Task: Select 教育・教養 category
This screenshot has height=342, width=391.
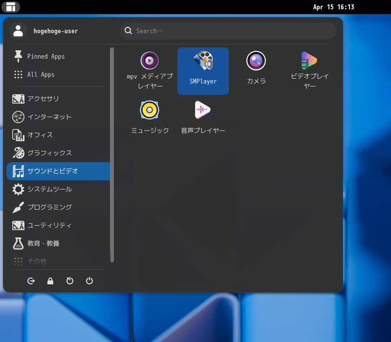Action: click(x=58, y=243)
